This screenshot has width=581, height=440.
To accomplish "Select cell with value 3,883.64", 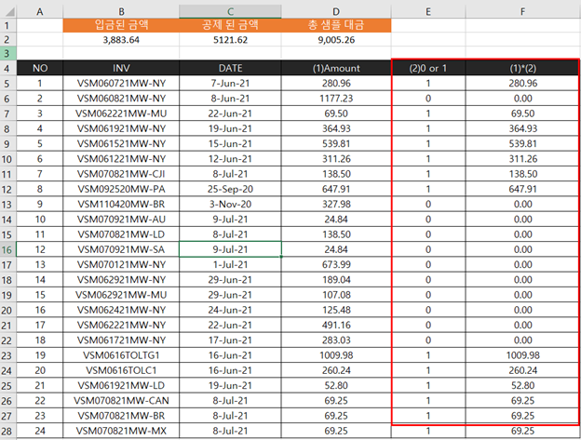I will (x=121, y=40).
